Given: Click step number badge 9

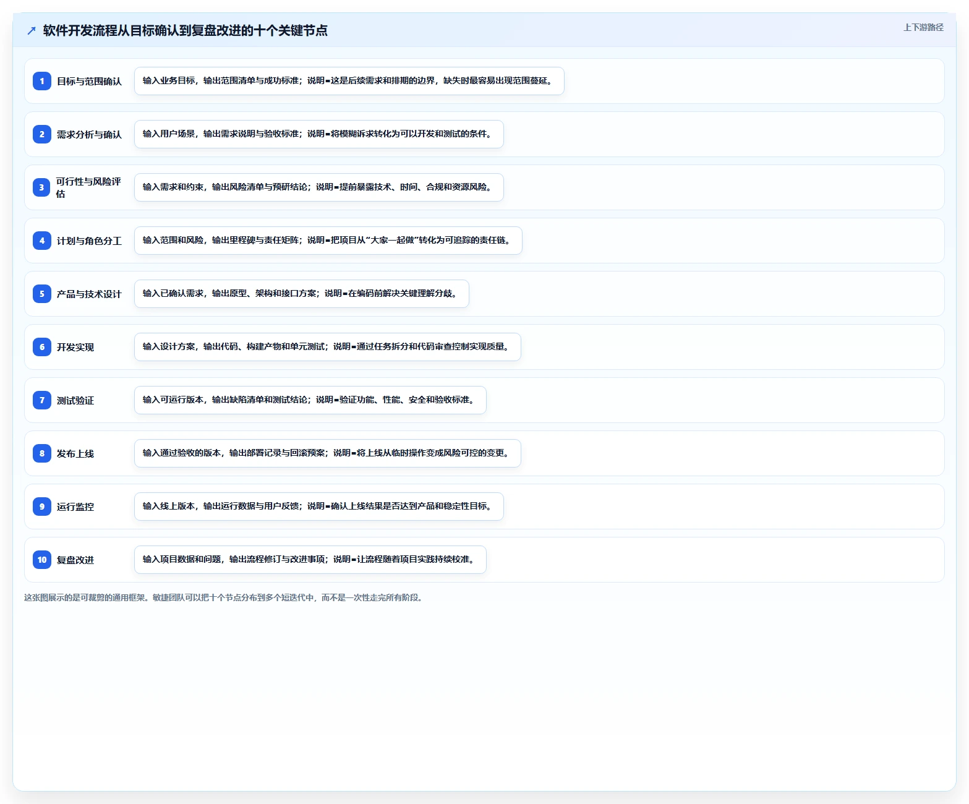Looking at the screenshot, I should [42, 507].
